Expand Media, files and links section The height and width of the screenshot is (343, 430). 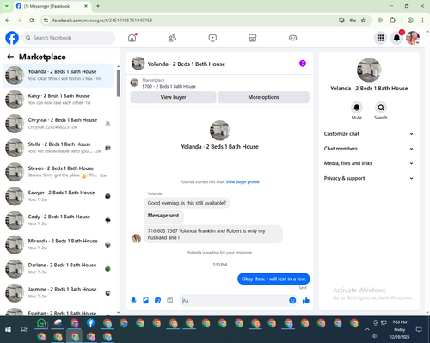(x=369, y=163)
